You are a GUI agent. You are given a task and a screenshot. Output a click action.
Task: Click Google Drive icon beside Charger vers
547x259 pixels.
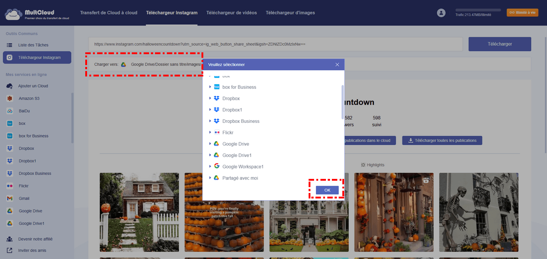pos(124,64)
